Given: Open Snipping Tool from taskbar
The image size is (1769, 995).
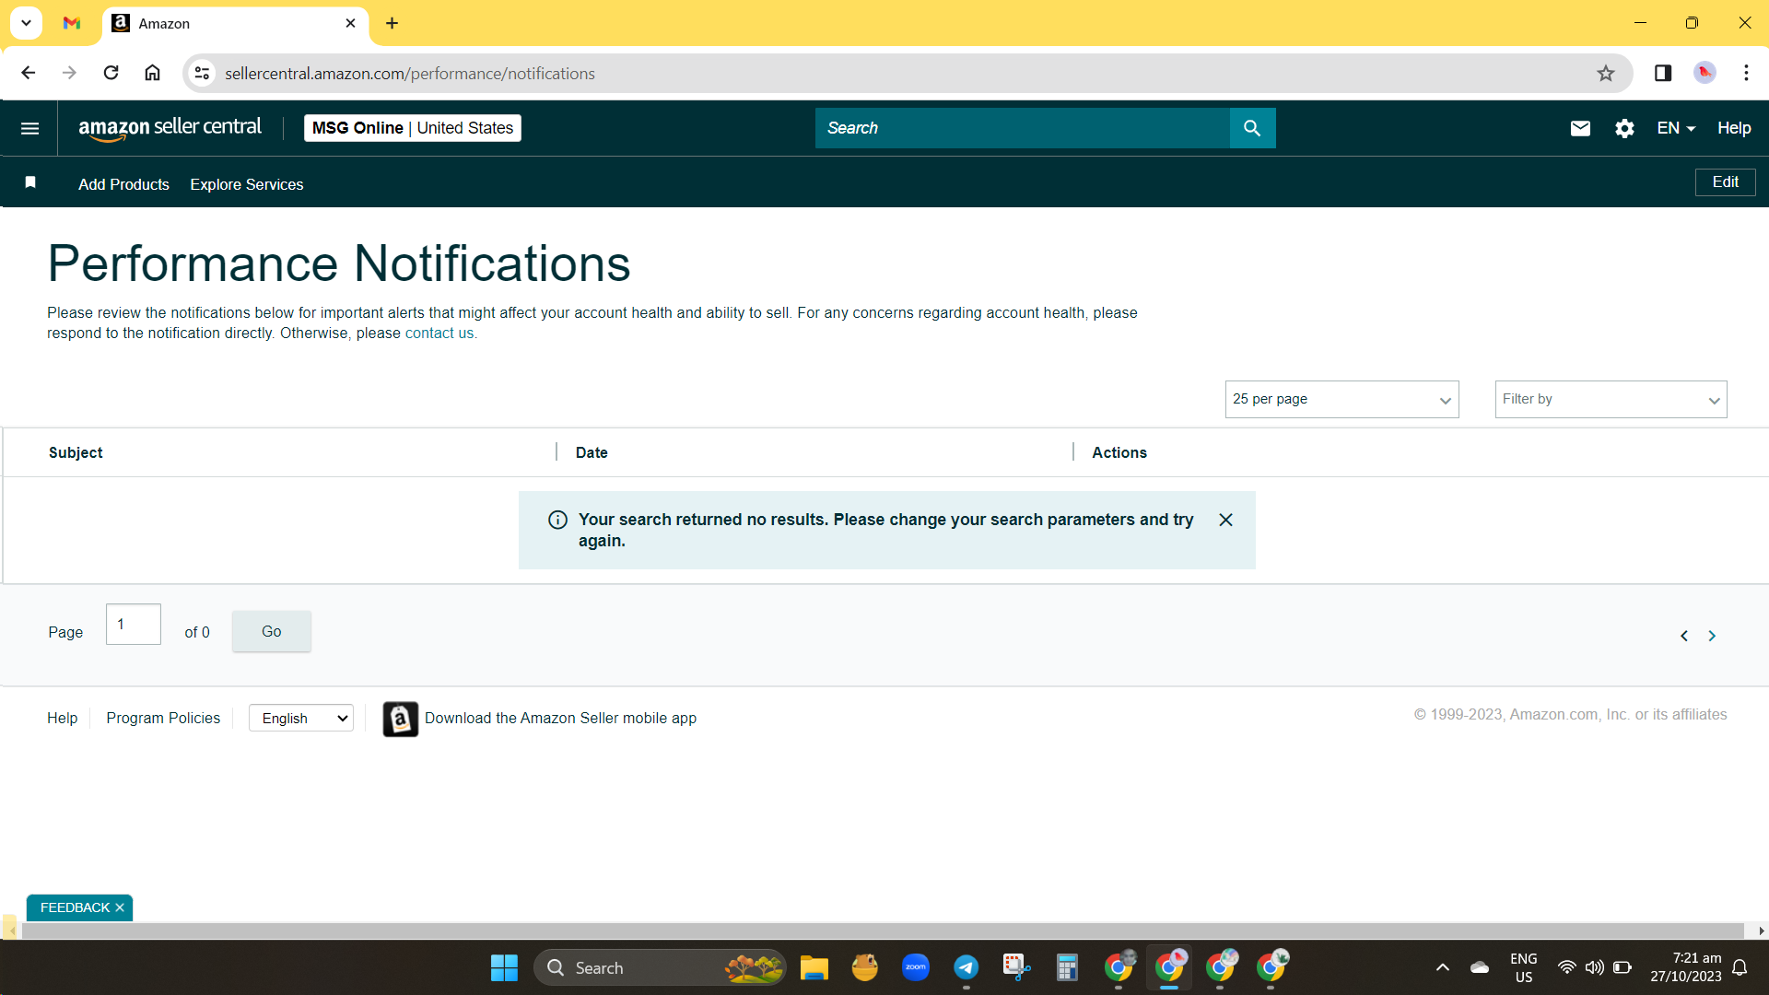Looking at the screenshot, I should [x=1016, y=967].
